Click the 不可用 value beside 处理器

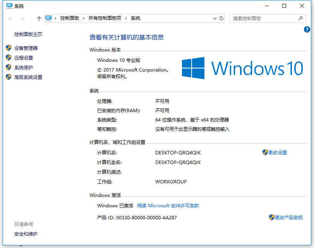(x=162, y=101)
